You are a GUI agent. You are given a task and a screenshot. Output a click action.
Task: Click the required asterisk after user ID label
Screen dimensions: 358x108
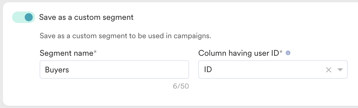click(x=281, y=52)
